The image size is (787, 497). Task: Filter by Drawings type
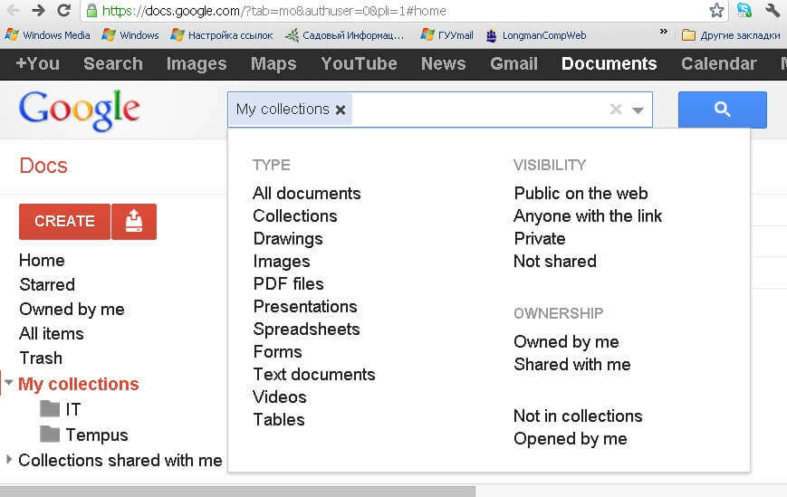pyautogui.click(x=288, y=239)
